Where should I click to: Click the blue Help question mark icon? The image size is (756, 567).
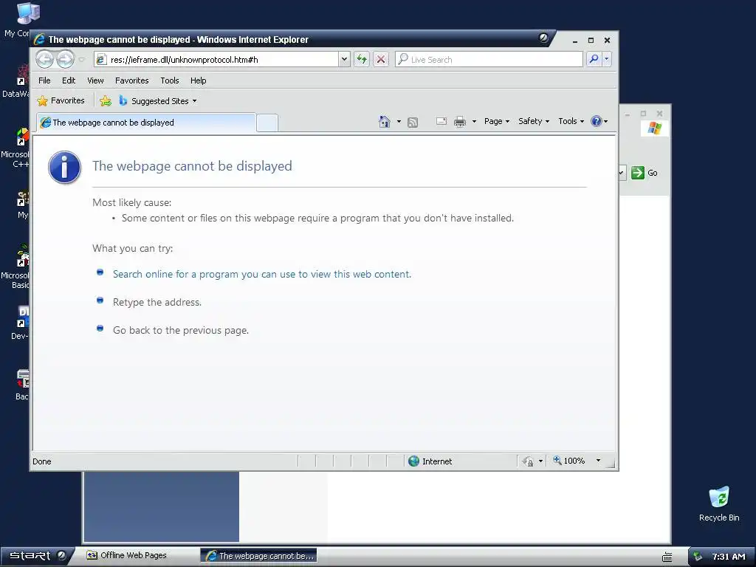click(x=597, y=122)
